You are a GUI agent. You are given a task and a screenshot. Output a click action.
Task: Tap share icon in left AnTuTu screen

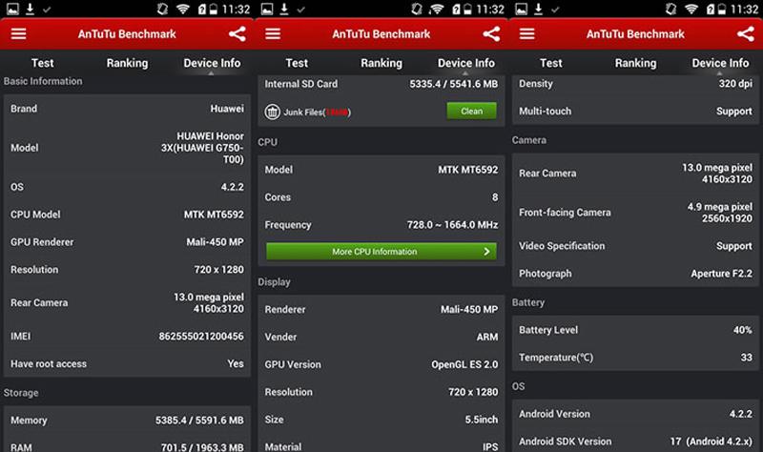point(237,33)
